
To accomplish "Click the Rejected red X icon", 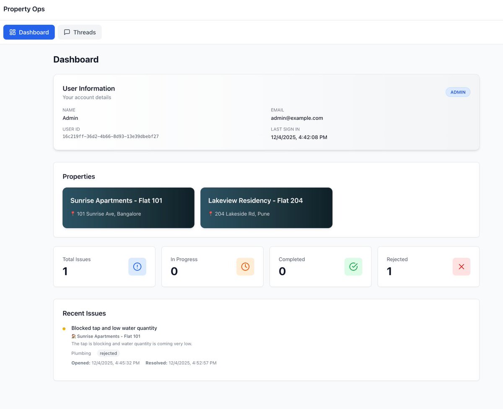I will 462,267.
